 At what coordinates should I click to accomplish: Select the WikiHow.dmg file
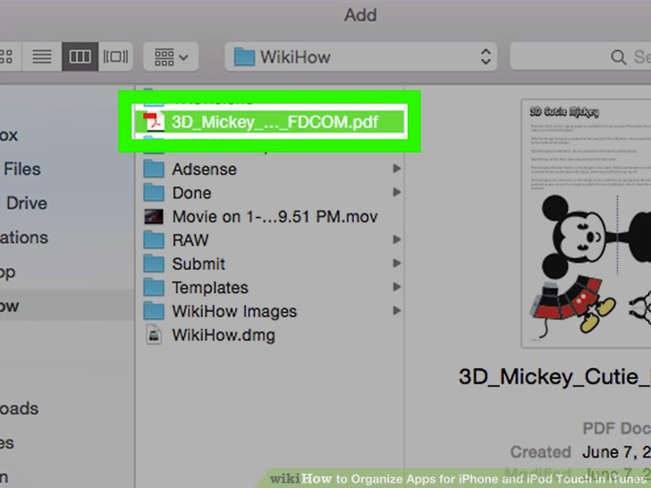[x=269, y=334]
